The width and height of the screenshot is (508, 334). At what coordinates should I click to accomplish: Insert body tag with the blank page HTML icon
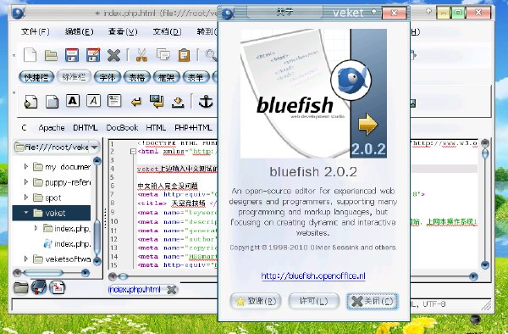click(x=52, y=102)
